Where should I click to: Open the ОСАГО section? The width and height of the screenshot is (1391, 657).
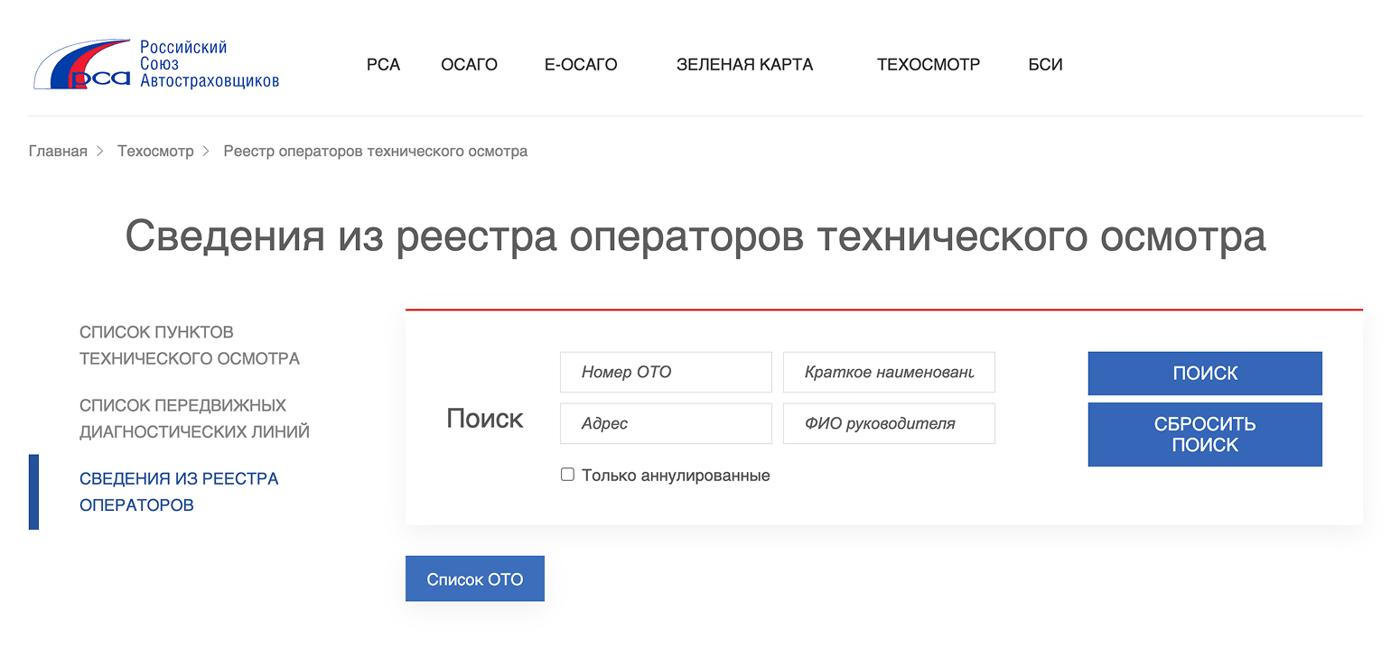[469, 64]
